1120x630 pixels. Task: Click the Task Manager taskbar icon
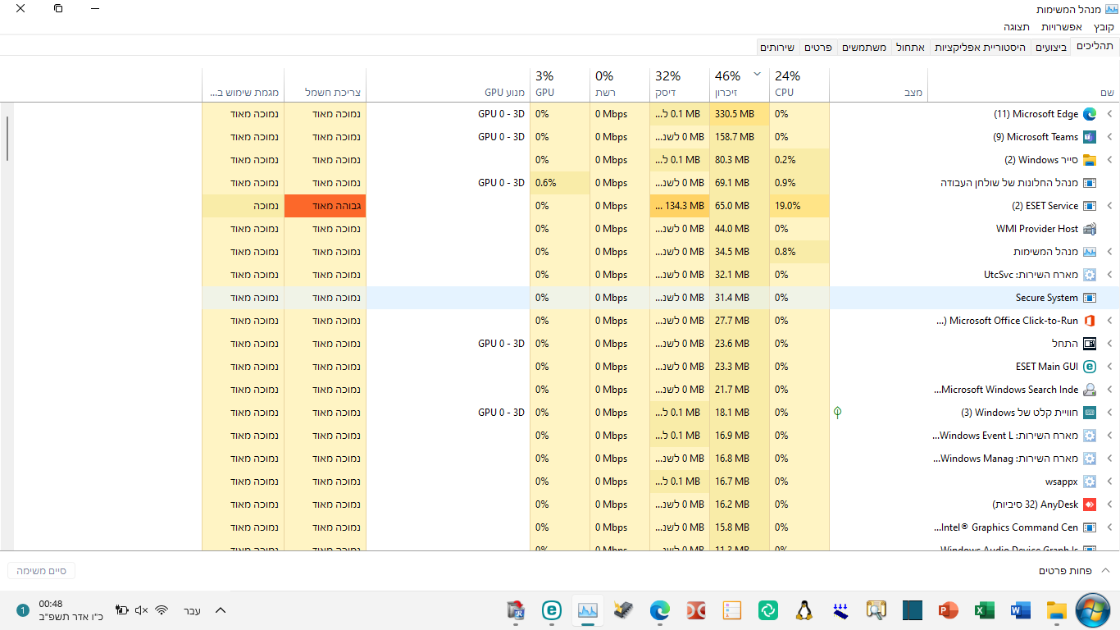588,610
